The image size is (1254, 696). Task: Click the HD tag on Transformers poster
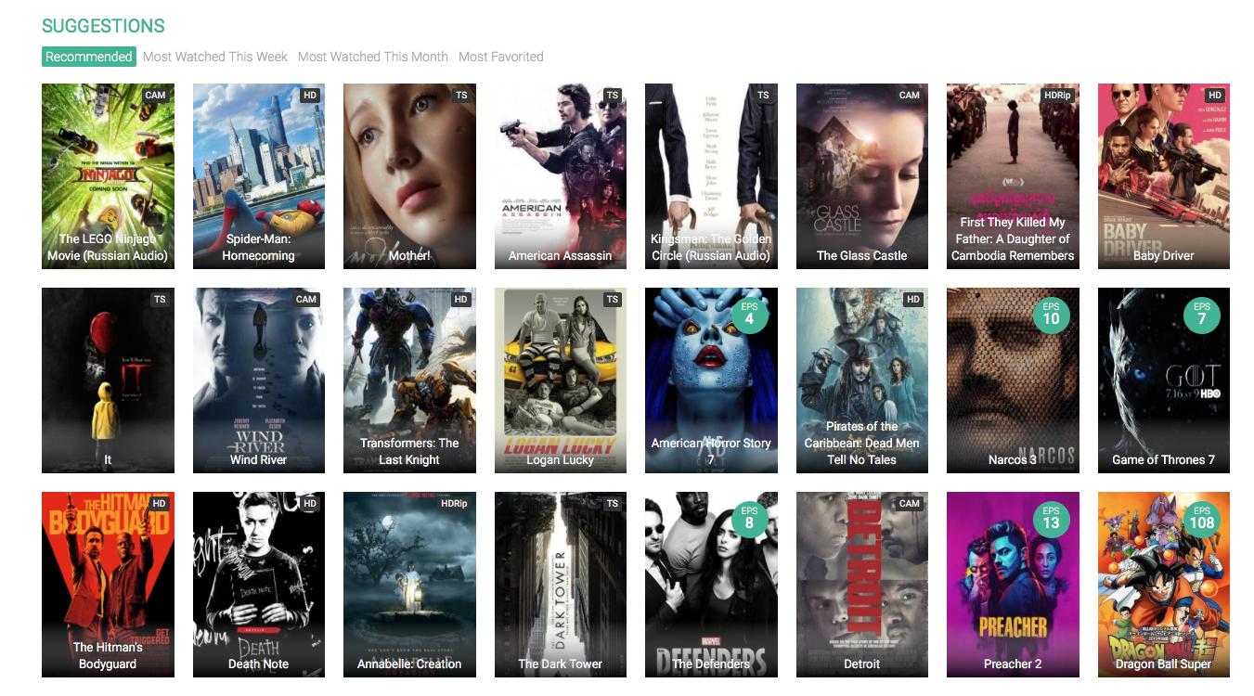(461, 300)
